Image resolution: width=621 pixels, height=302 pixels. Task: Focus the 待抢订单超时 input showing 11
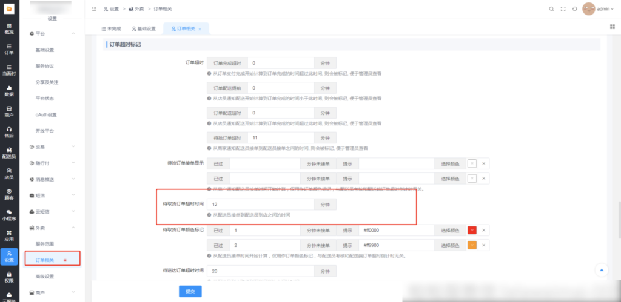point(281,138)
